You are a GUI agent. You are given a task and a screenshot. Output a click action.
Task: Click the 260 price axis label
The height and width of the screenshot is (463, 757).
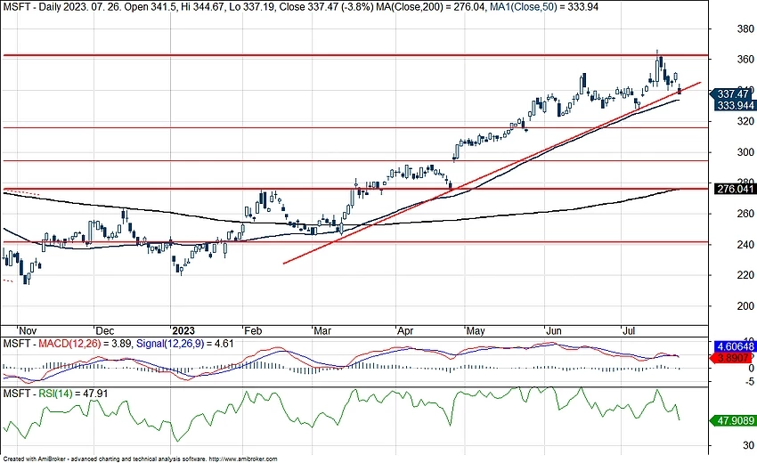point(745,214)
